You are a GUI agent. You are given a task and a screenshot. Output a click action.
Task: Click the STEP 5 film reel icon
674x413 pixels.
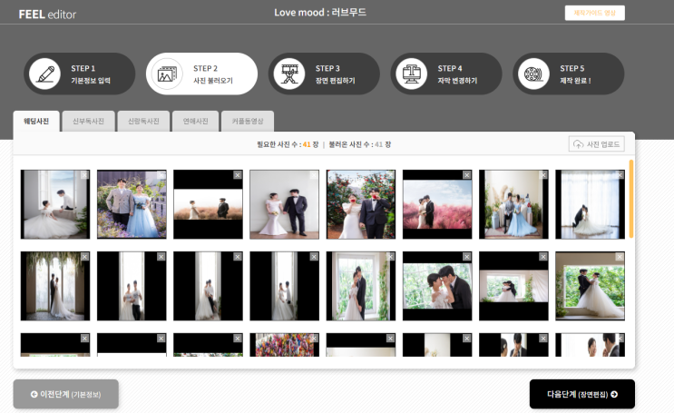point(533,74)
